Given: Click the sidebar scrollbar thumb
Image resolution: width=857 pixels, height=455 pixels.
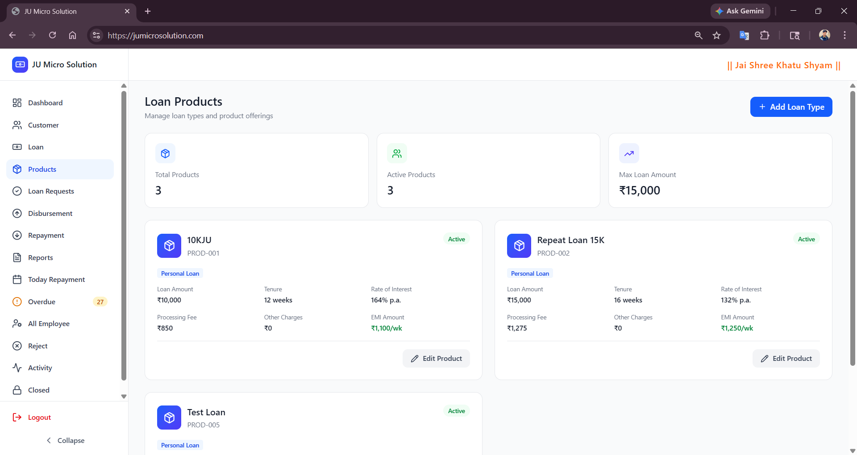Looking at the screenshot, I should (x=124, y=236).
